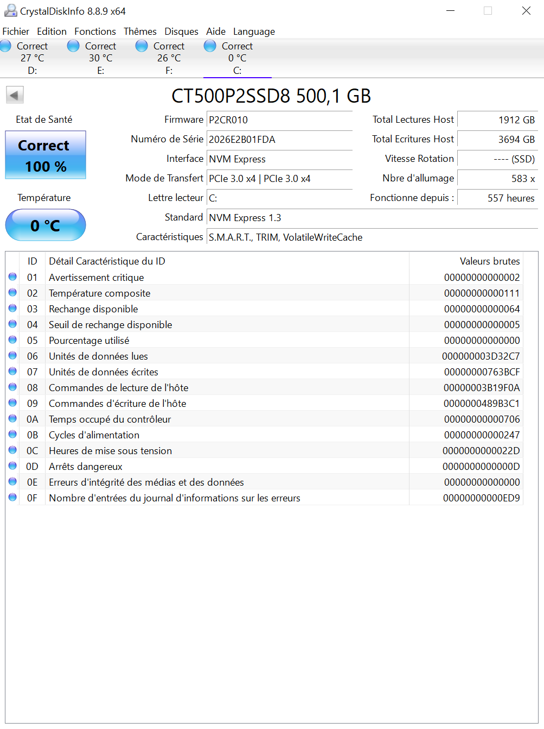Click status dot of Temps occupé du contrôleur
Screen dimensions: 544x729
pos(12,418)
